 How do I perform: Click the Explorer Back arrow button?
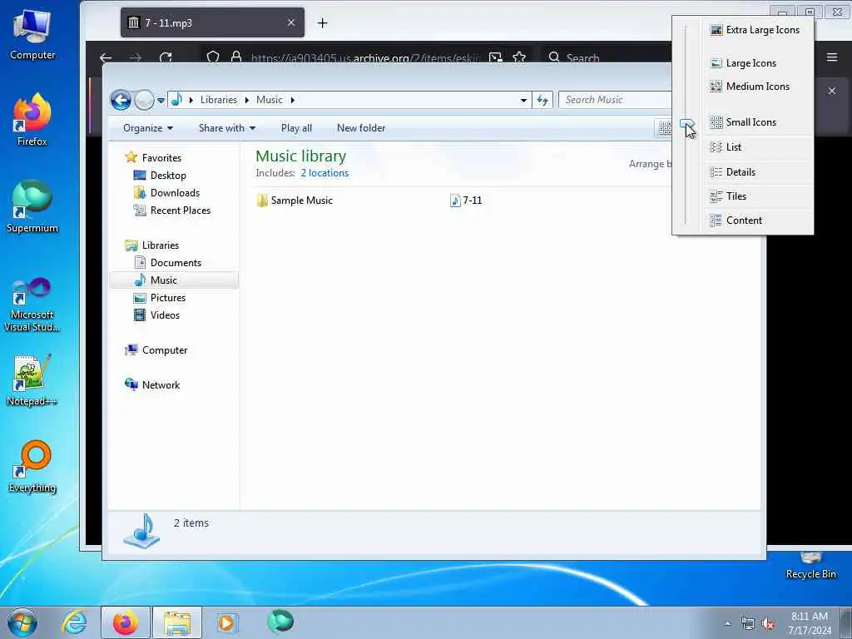(x=121, y=100)
